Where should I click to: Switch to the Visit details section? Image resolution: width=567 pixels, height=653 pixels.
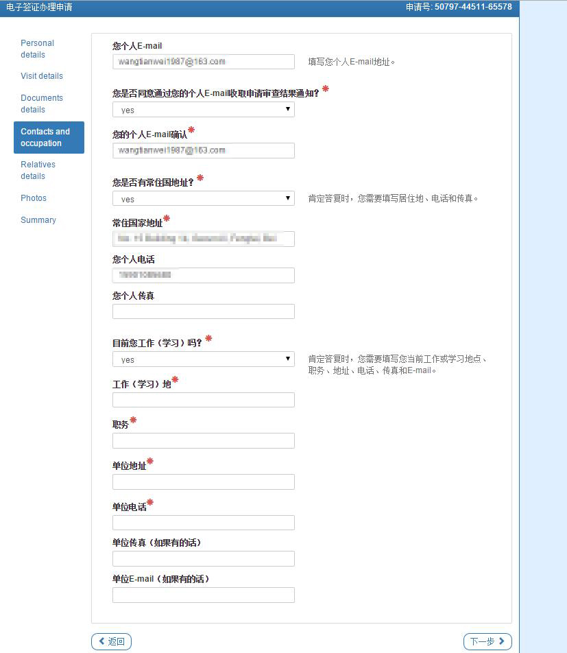42,75
